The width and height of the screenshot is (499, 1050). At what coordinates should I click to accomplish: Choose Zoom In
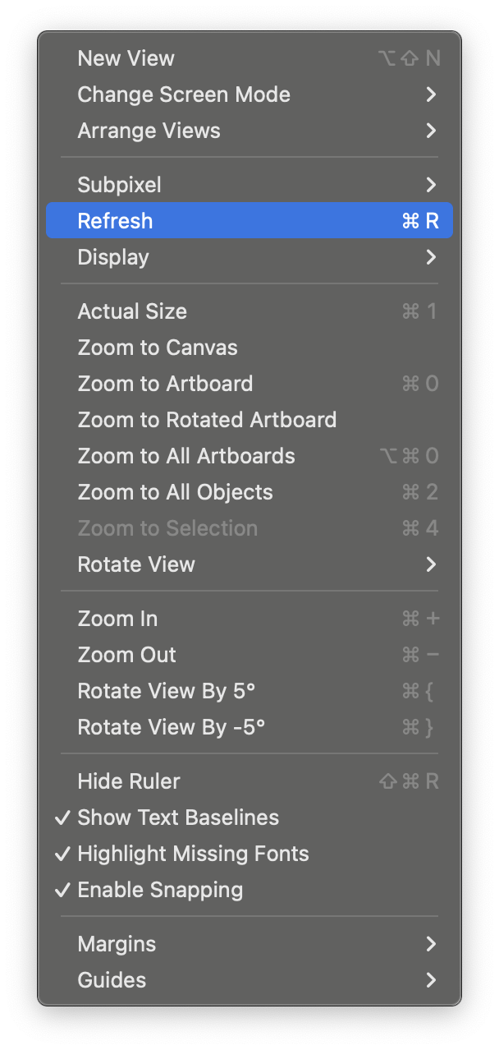coord(117,619)
